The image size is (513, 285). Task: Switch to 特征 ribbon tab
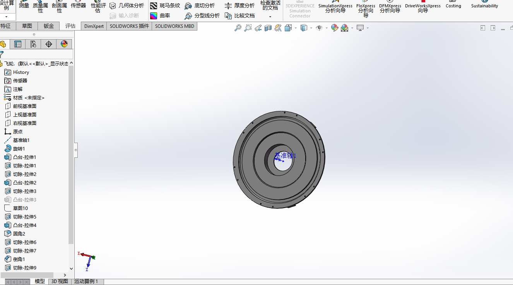pos(5,26)
